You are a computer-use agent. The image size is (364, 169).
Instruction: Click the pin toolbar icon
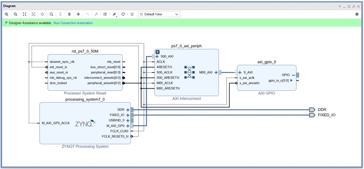coord(114,14)
